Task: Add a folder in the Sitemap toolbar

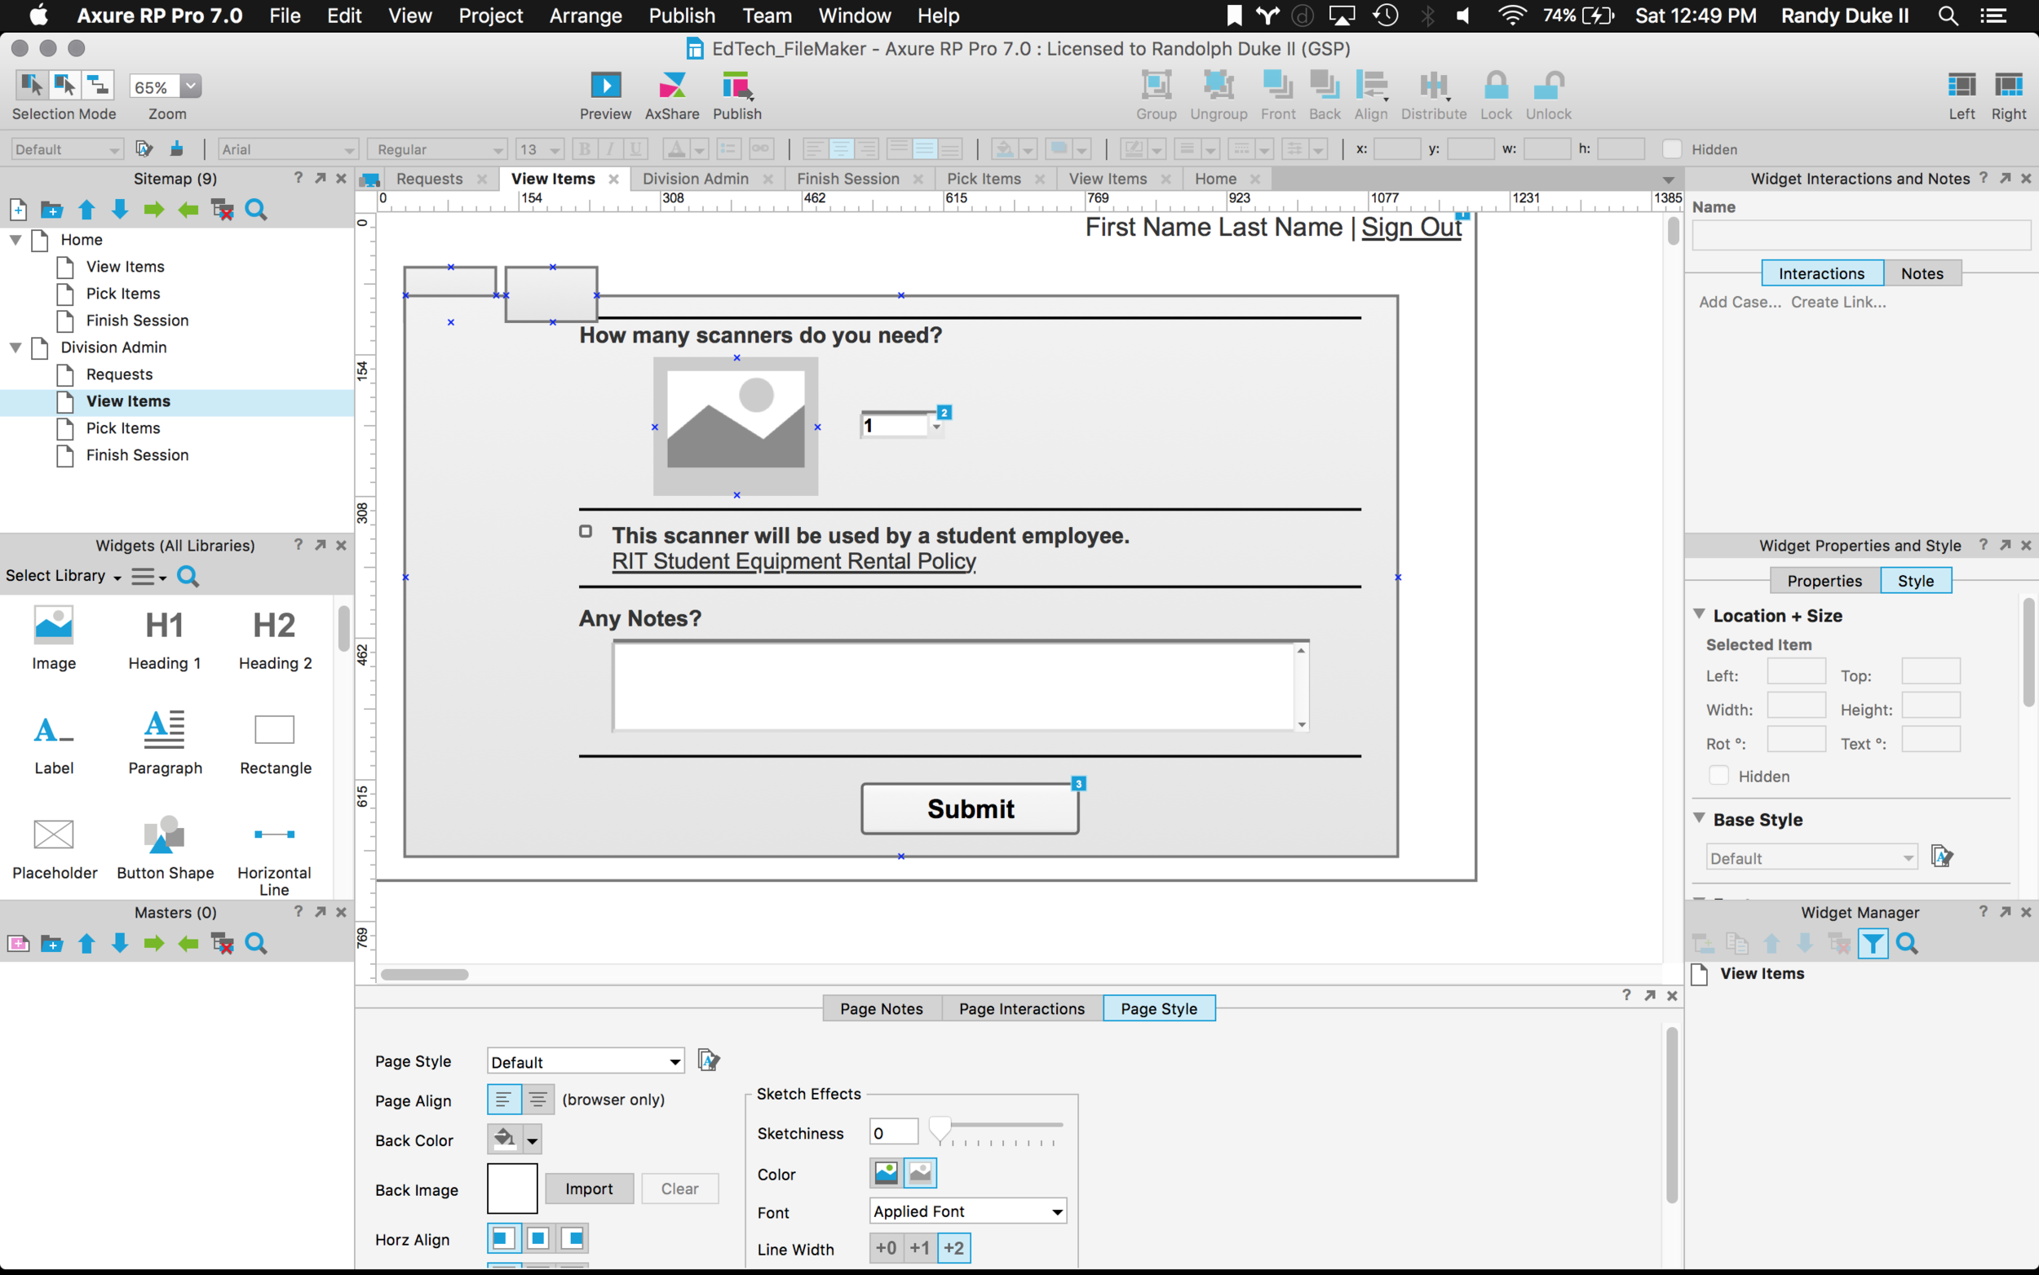Action: (x=51, y=209)
